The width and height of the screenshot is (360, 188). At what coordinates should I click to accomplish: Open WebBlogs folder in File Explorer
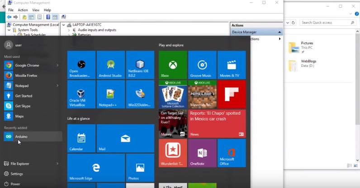(302, 66)
